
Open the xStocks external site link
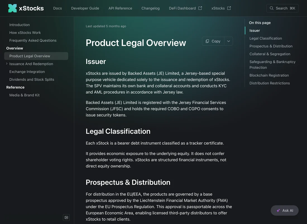click(x=221, y=8)
